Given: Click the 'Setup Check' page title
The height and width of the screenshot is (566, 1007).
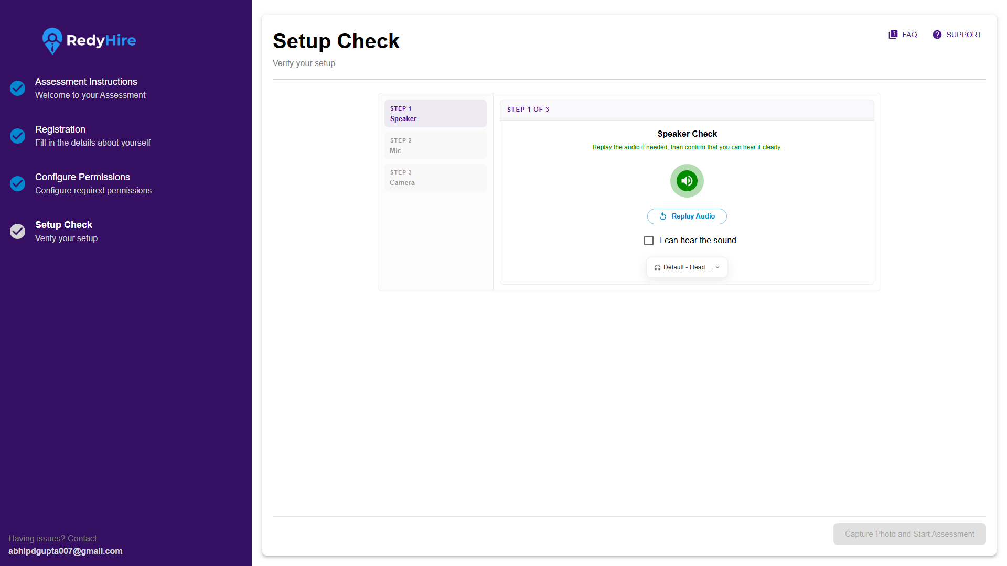Looking at the screenshot, I should coord(336,41).
